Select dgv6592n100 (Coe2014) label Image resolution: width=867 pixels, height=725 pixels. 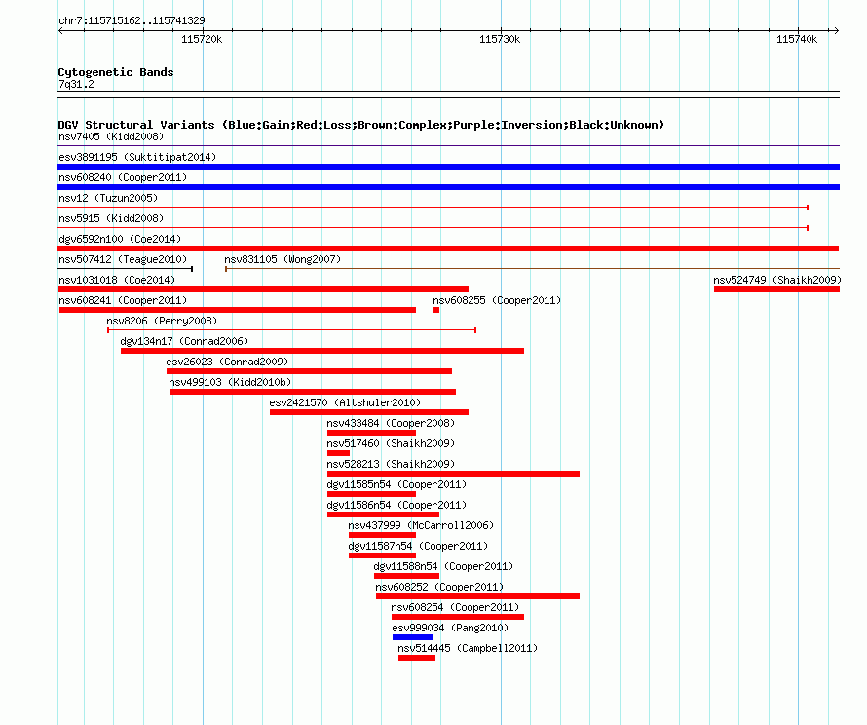[120, 239]
